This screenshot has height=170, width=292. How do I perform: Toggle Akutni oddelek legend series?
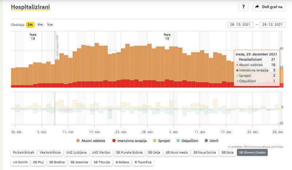click(x=91, y=140)
